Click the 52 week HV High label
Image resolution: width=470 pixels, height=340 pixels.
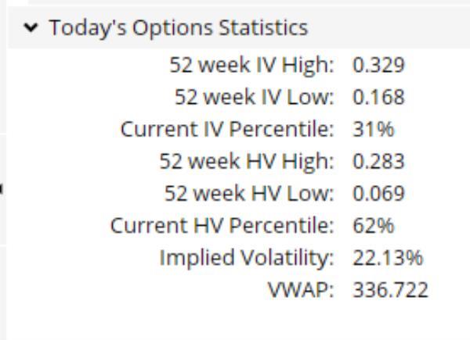[247, 162]
